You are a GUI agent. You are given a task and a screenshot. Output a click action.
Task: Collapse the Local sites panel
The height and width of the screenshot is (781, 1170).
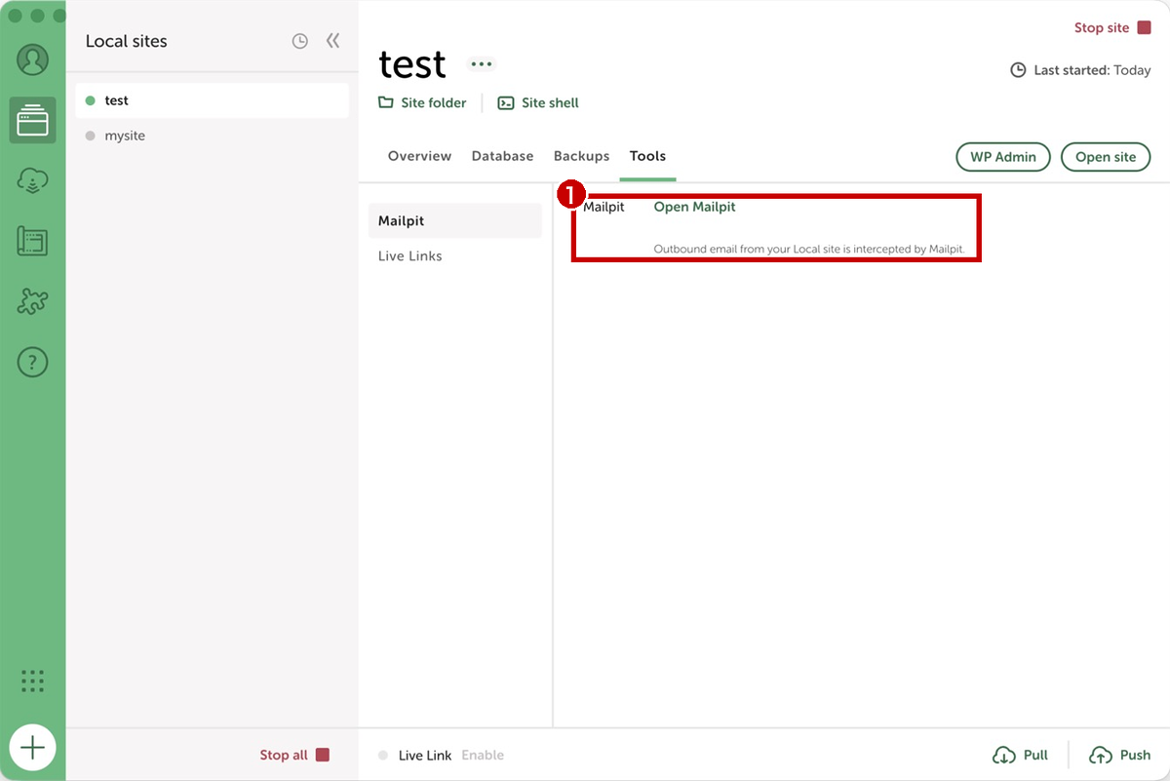(x=332, y=41)
